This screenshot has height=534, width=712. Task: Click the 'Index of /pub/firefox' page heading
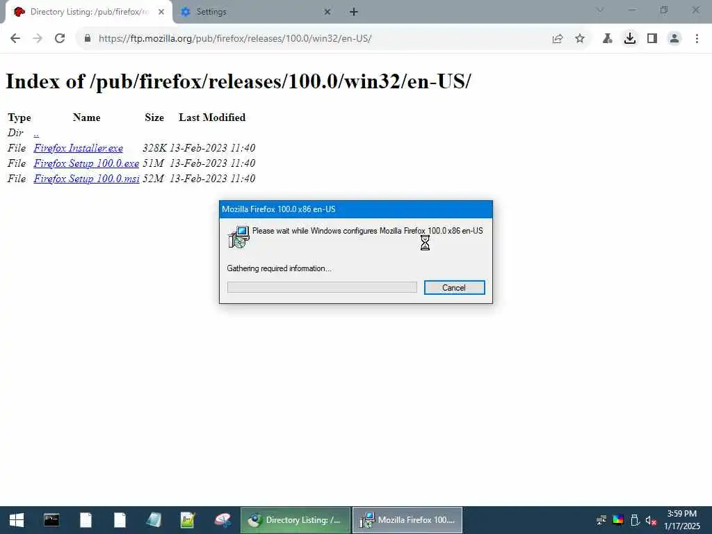(238, 82)
